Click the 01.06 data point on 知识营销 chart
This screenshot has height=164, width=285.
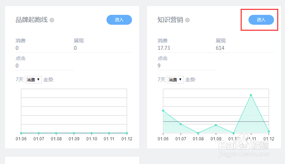[x=163, y=111]
